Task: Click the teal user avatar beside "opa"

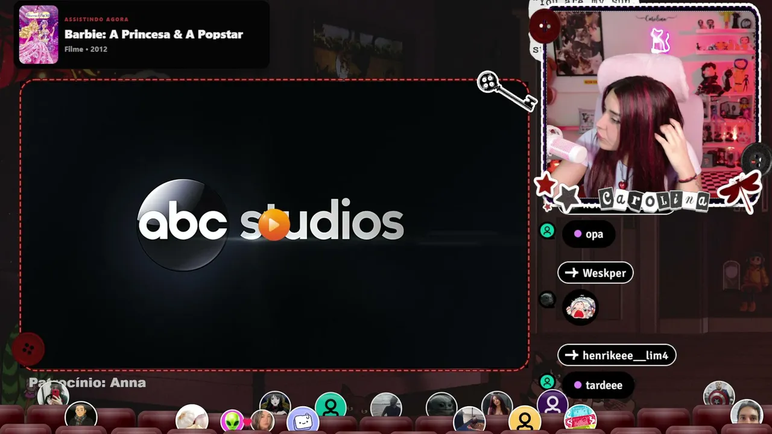Action: tap(547, 231)
